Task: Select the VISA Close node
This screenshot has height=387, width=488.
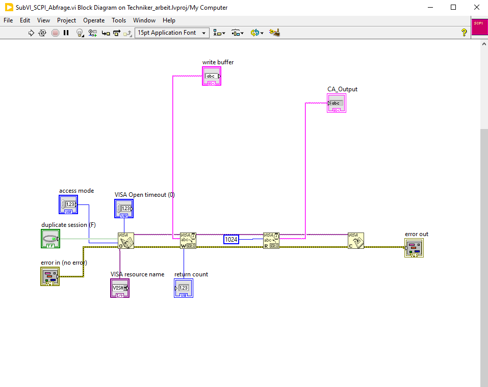Action: (356, 241)
